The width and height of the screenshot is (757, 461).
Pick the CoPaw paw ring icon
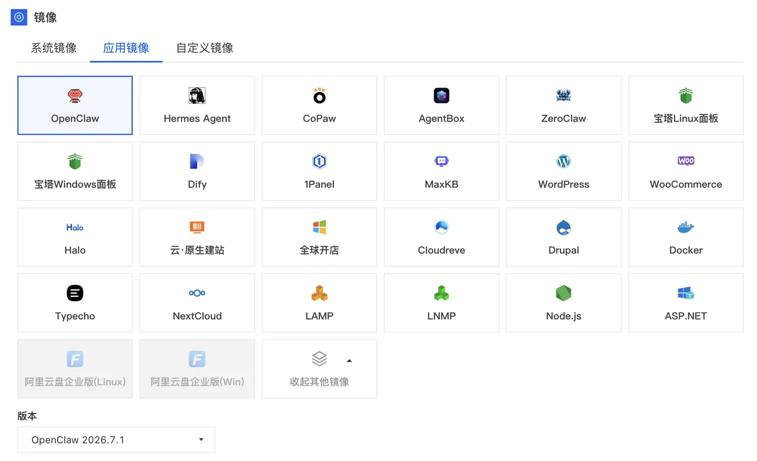click(320, 96)
